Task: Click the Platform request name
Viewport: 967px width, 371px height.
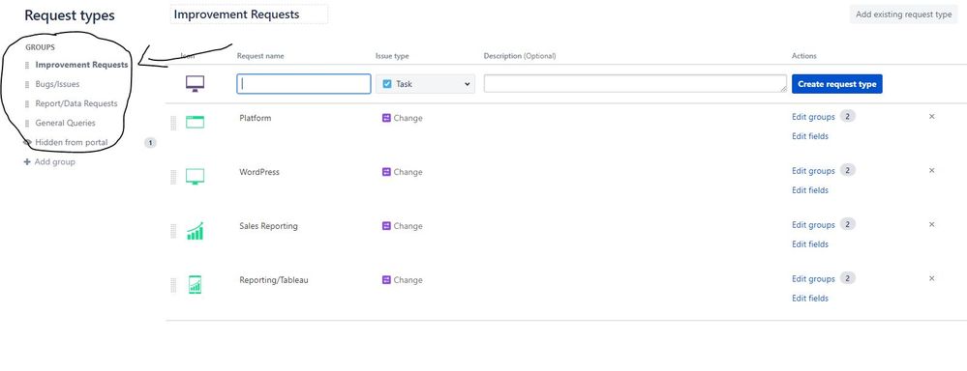Action: pos(255,118)
